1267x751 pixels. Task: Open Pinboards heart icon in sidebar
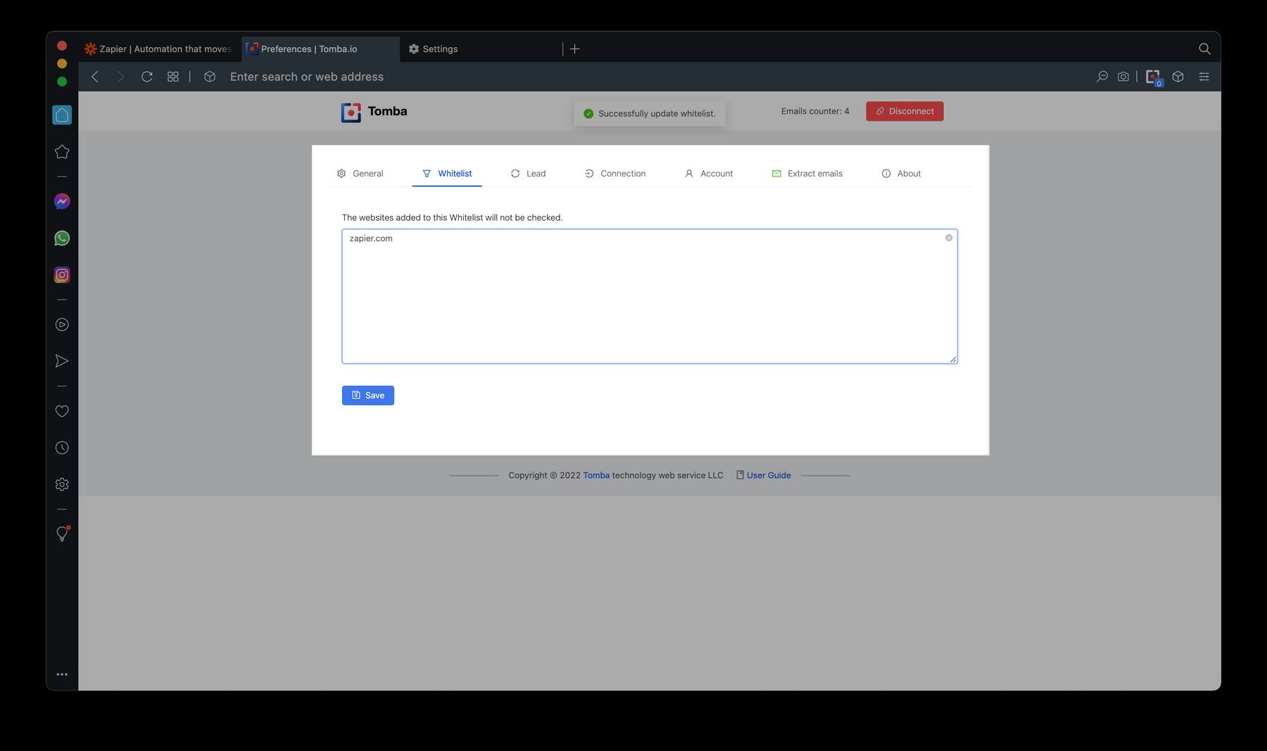point(62,411)
